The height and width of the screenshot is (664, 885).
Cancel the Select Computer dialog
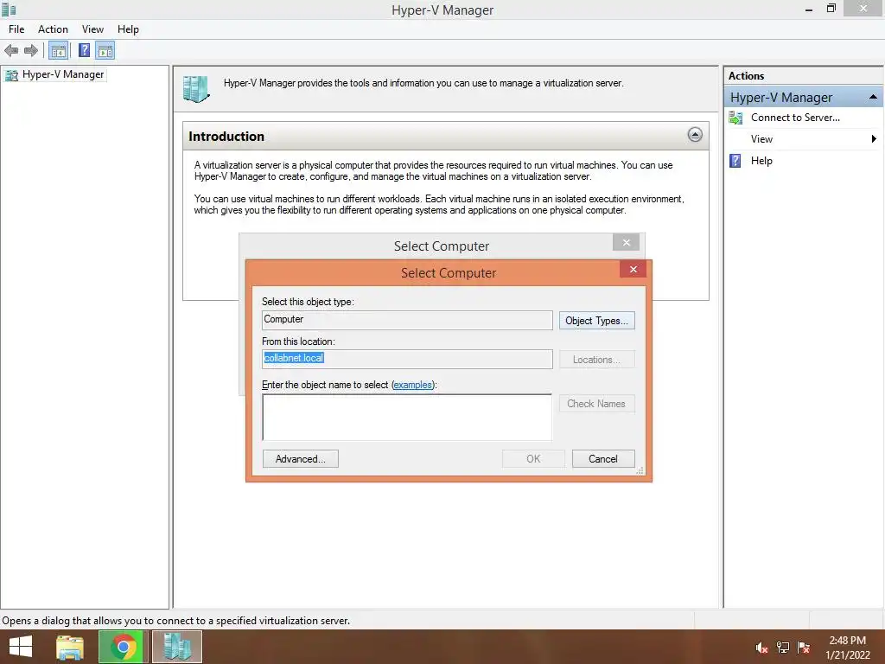[603, 459]
